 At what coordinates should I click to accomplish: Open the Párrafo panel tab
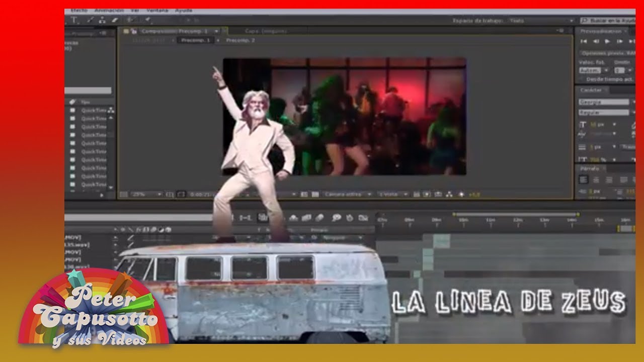[x=590, y=168]
